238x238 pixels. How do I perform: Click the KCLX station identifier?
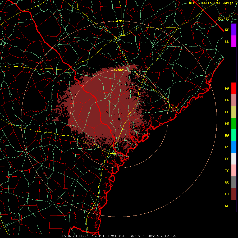click(x=136, y=236)
